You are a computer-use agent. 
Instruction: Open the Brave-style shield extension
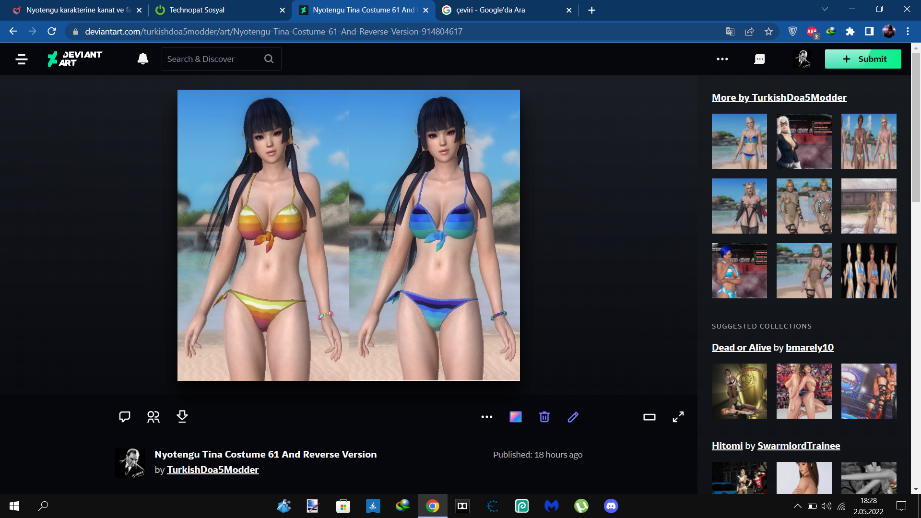click(792, 31)
